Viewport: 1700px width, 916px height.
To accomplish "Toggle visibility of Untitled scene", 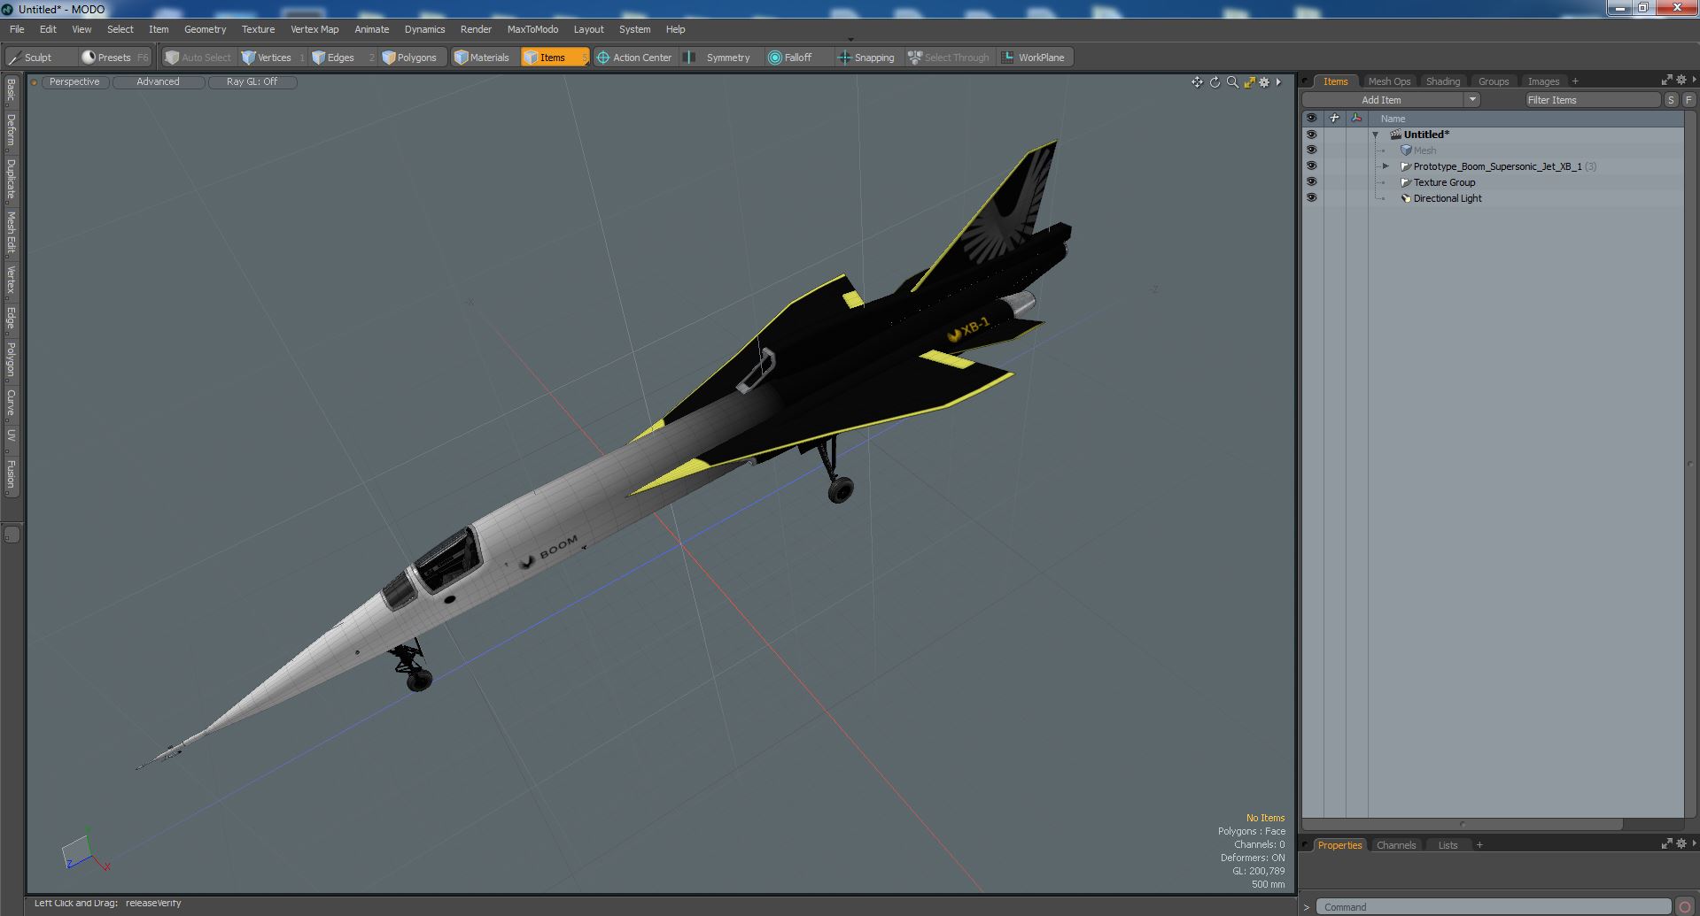I will pos(1311,135).
